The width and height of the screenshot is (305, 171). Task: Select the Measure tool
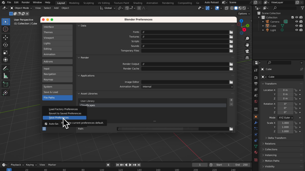tap(5, 76)
